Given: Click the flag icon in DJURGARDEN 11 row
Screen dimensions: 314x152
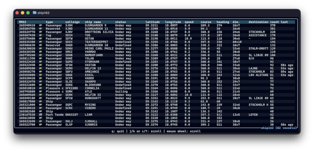Looking at the screenshot, I should click(40, 29).
